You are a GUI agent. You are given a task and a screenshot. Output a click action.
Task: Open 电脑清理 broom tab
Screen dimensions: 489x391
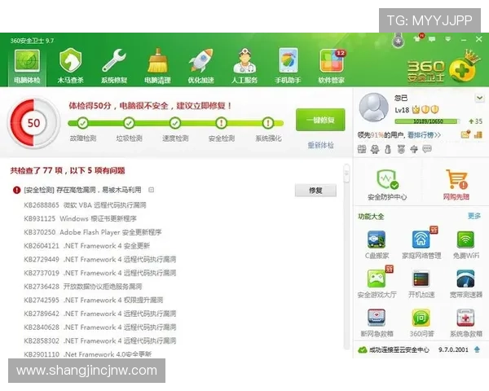coord(157,67)
